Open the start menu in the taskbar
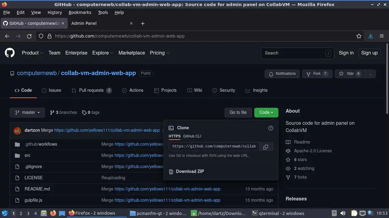 point(5,213)
